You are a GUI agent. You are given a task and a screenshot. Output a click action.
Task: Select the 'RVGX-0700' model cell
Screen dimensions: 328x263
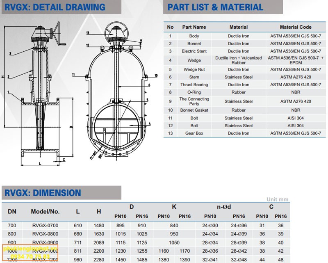coord(45,226)
